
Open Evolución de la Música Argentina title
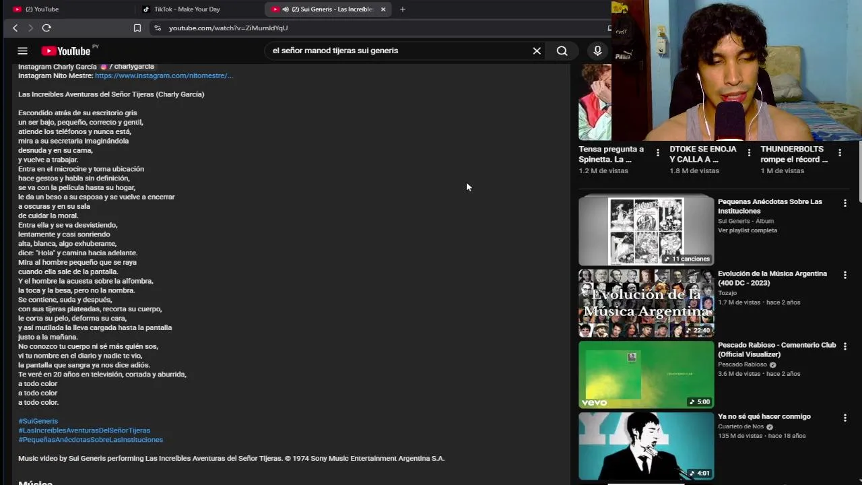tap(772, 278)
